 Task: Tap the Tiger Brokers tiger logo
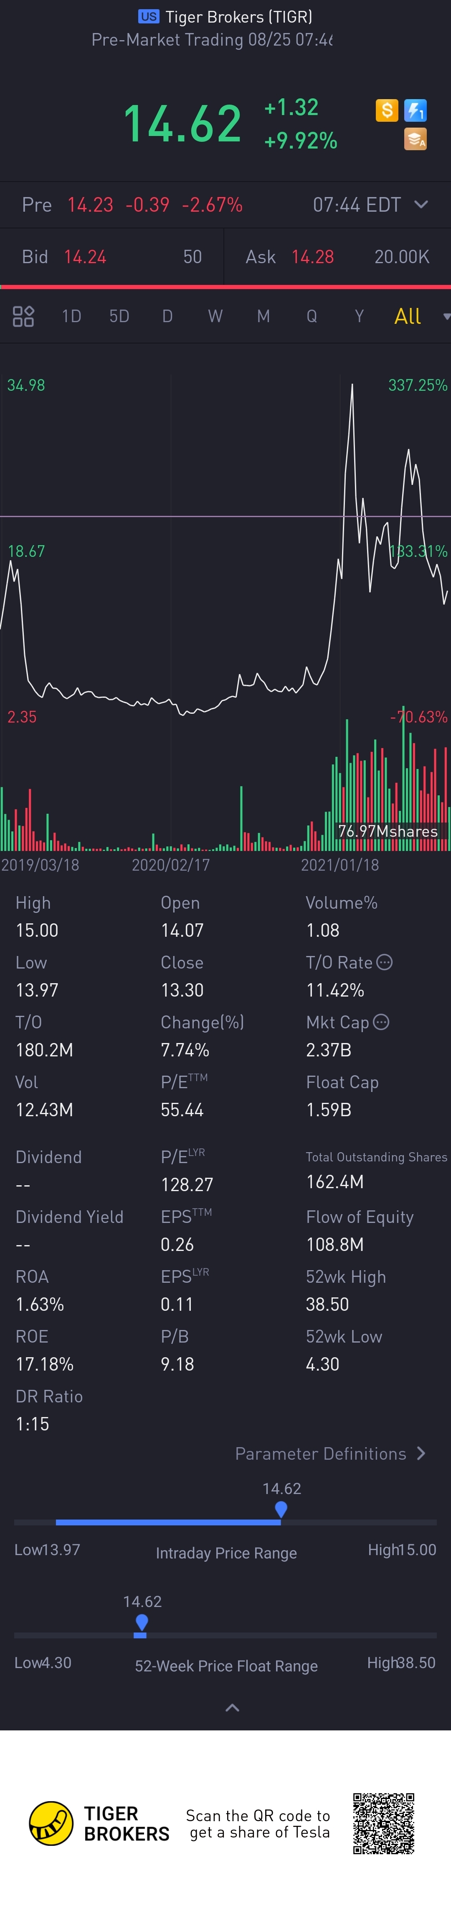(51, 1823)
